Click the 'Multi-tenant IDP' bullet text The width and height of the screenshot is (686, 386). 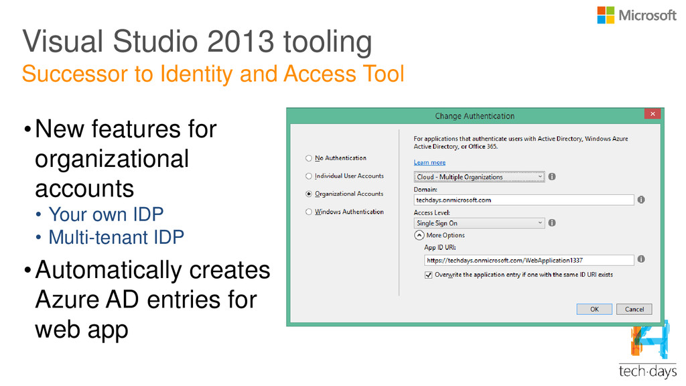tap(116, 237)
